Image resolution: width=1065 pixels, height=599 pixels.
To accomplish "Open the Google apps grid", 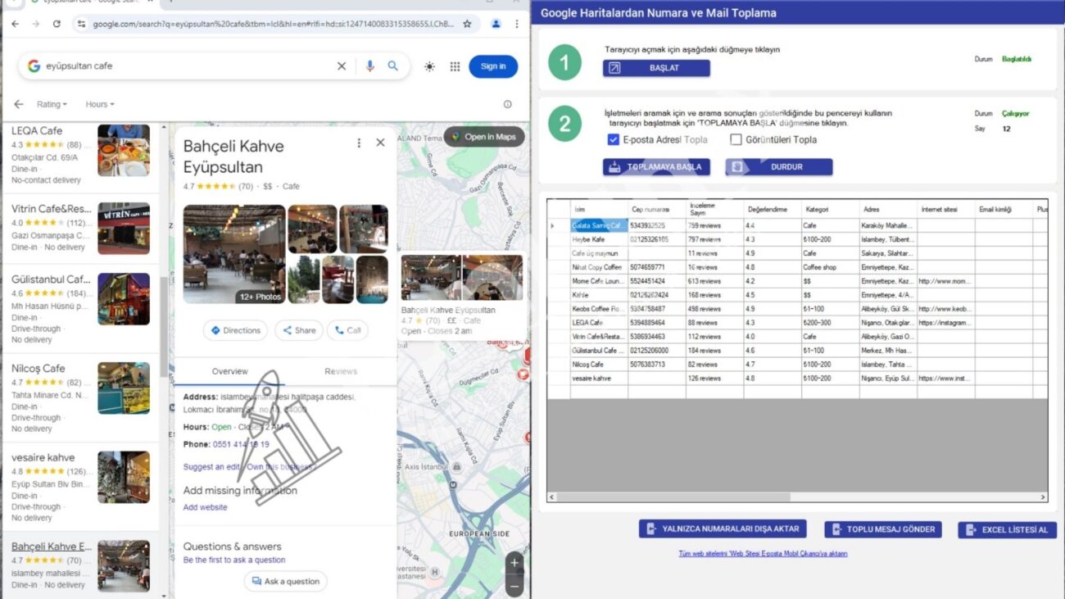I will pyautogui.click(x=455, y=66).
